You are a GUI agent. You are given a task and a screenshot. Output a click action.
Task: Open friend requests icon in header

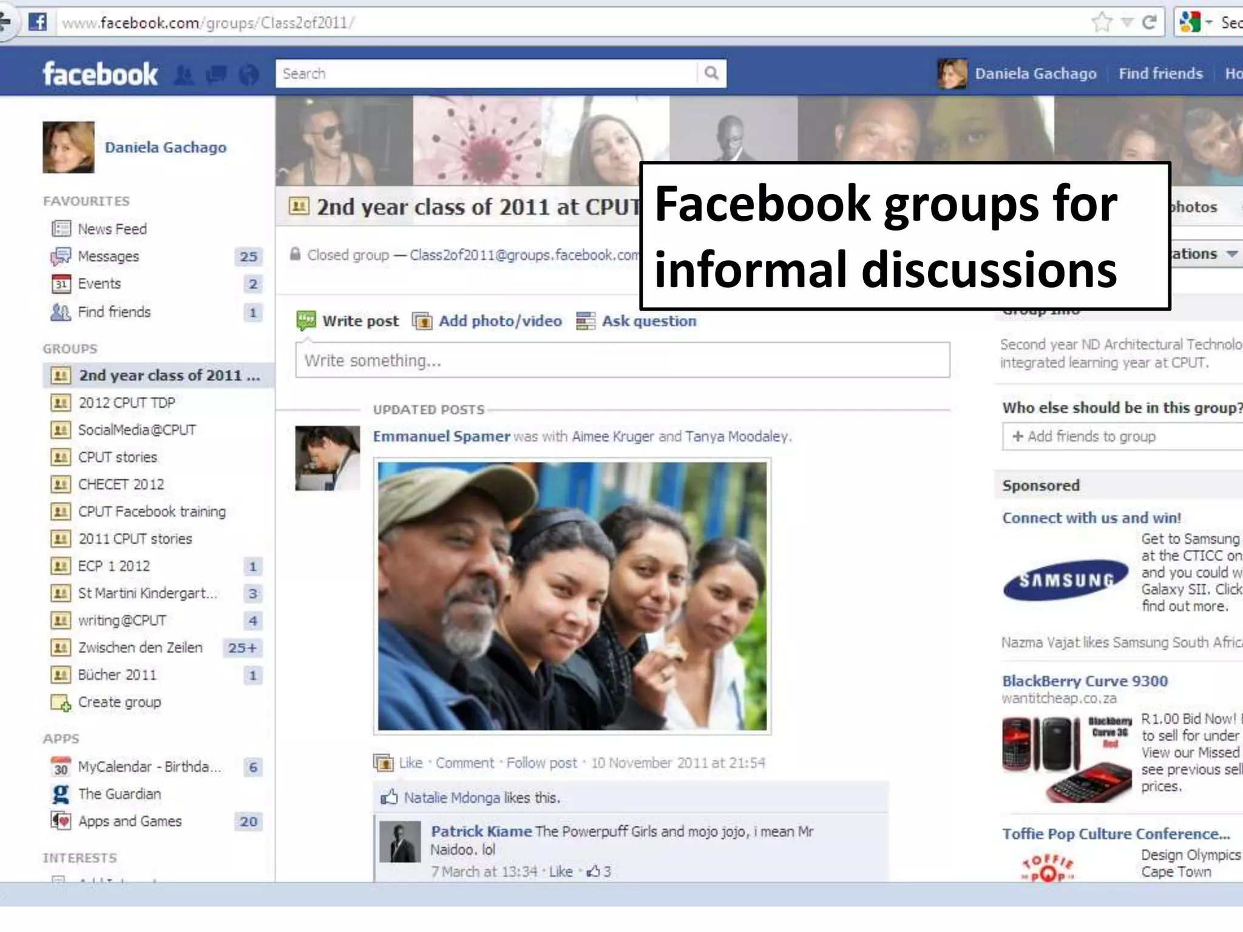[x=185, y=75]
